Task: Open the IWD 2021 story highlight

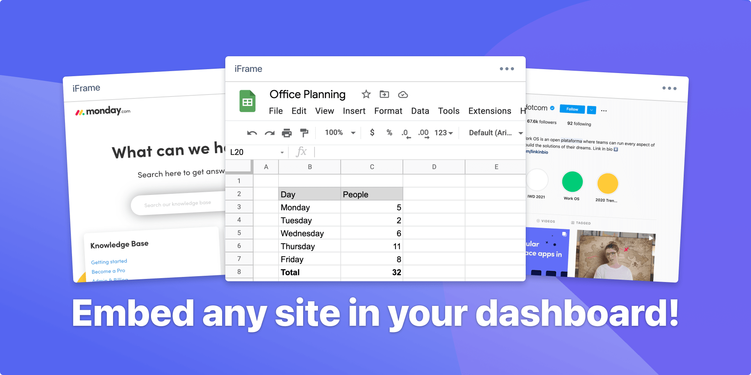Action: pyautogui.click(x=537, y=180)
